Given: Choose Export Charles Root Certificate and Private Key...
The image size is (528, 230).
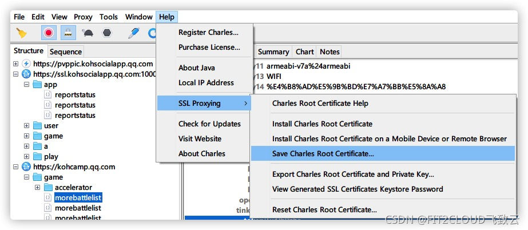Looking at the screenshot, I should [x=383, y=175].
